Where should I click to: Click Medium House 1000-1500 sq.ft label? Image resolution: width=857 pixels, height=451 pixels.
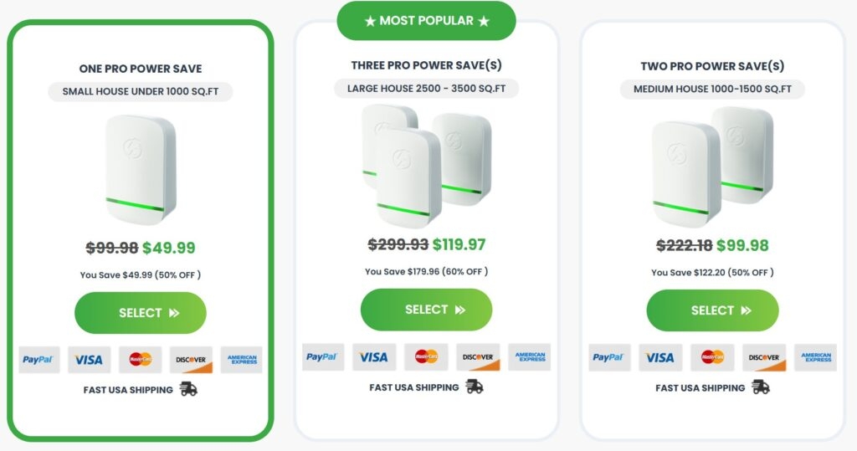[712, 90]
